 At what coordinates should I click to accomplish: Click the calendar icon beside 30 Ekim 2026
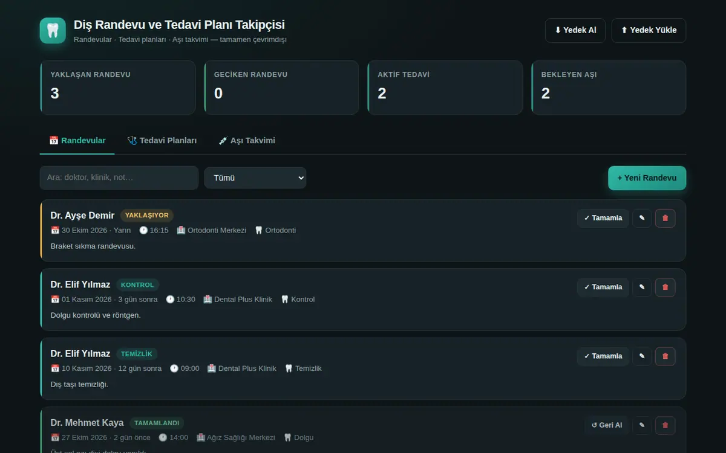(x=55, y=230)
